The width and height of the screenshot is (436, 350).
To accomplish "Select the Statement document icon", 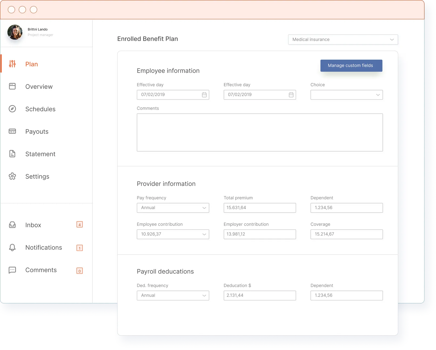I will tap(12, 154).
